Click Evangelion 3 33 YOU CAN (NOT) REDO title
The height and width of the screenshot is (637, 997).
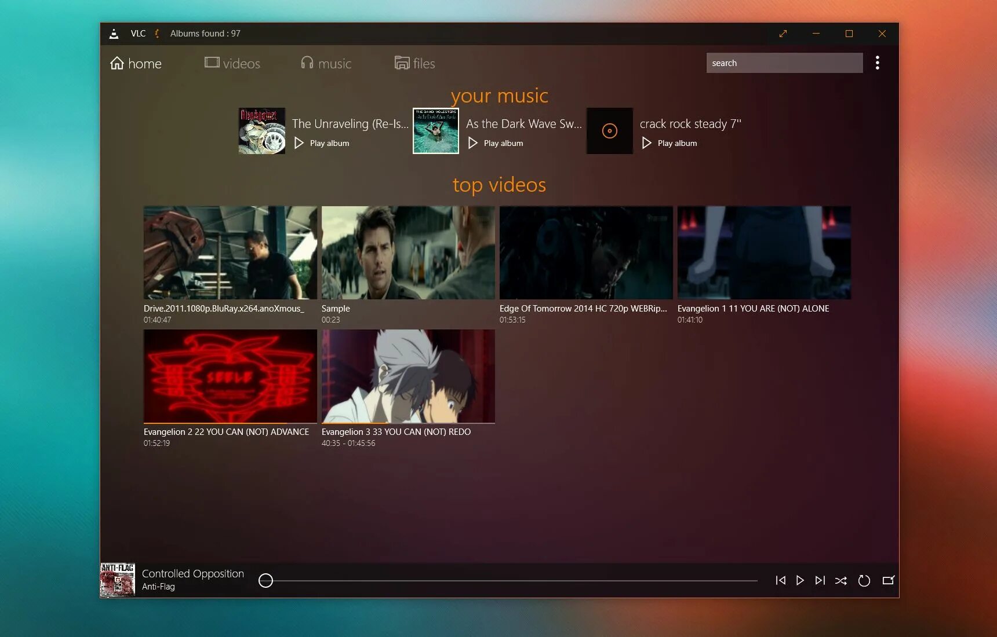396,432
